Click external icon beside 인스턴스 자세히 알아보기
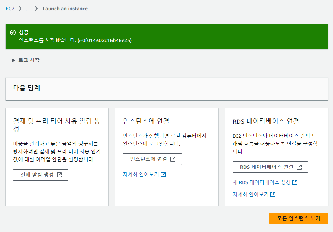 point(163,174)
